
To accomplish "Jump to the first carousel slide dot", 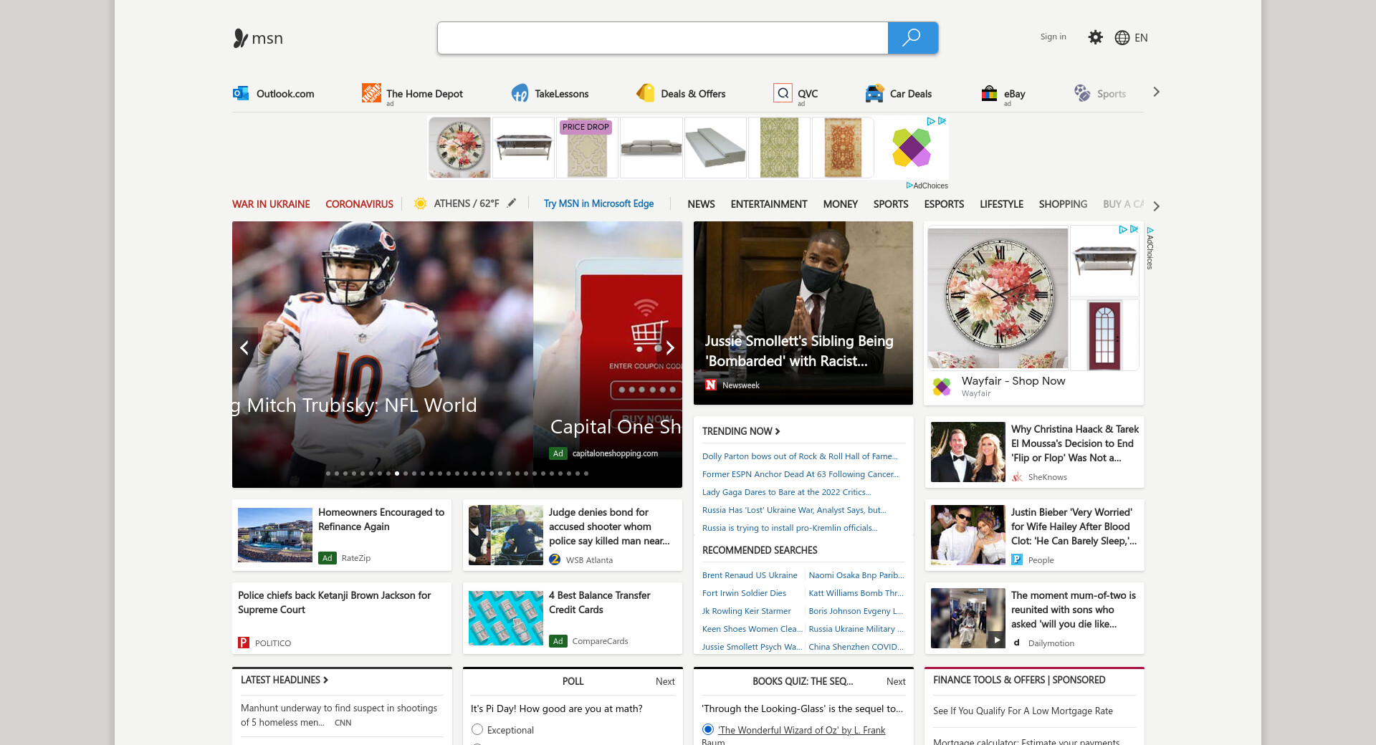I will [x=328, y=474].
